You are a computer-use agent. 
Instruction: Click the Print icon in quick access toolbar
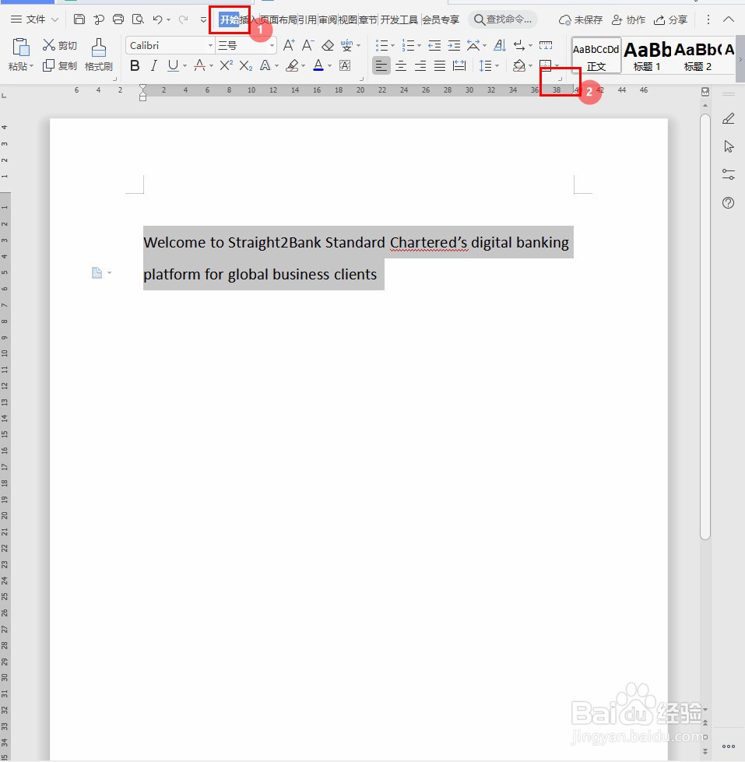point(118,19)
